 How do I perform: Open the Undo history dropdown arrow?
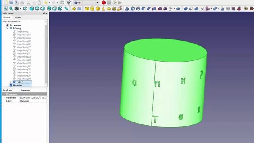50,2
